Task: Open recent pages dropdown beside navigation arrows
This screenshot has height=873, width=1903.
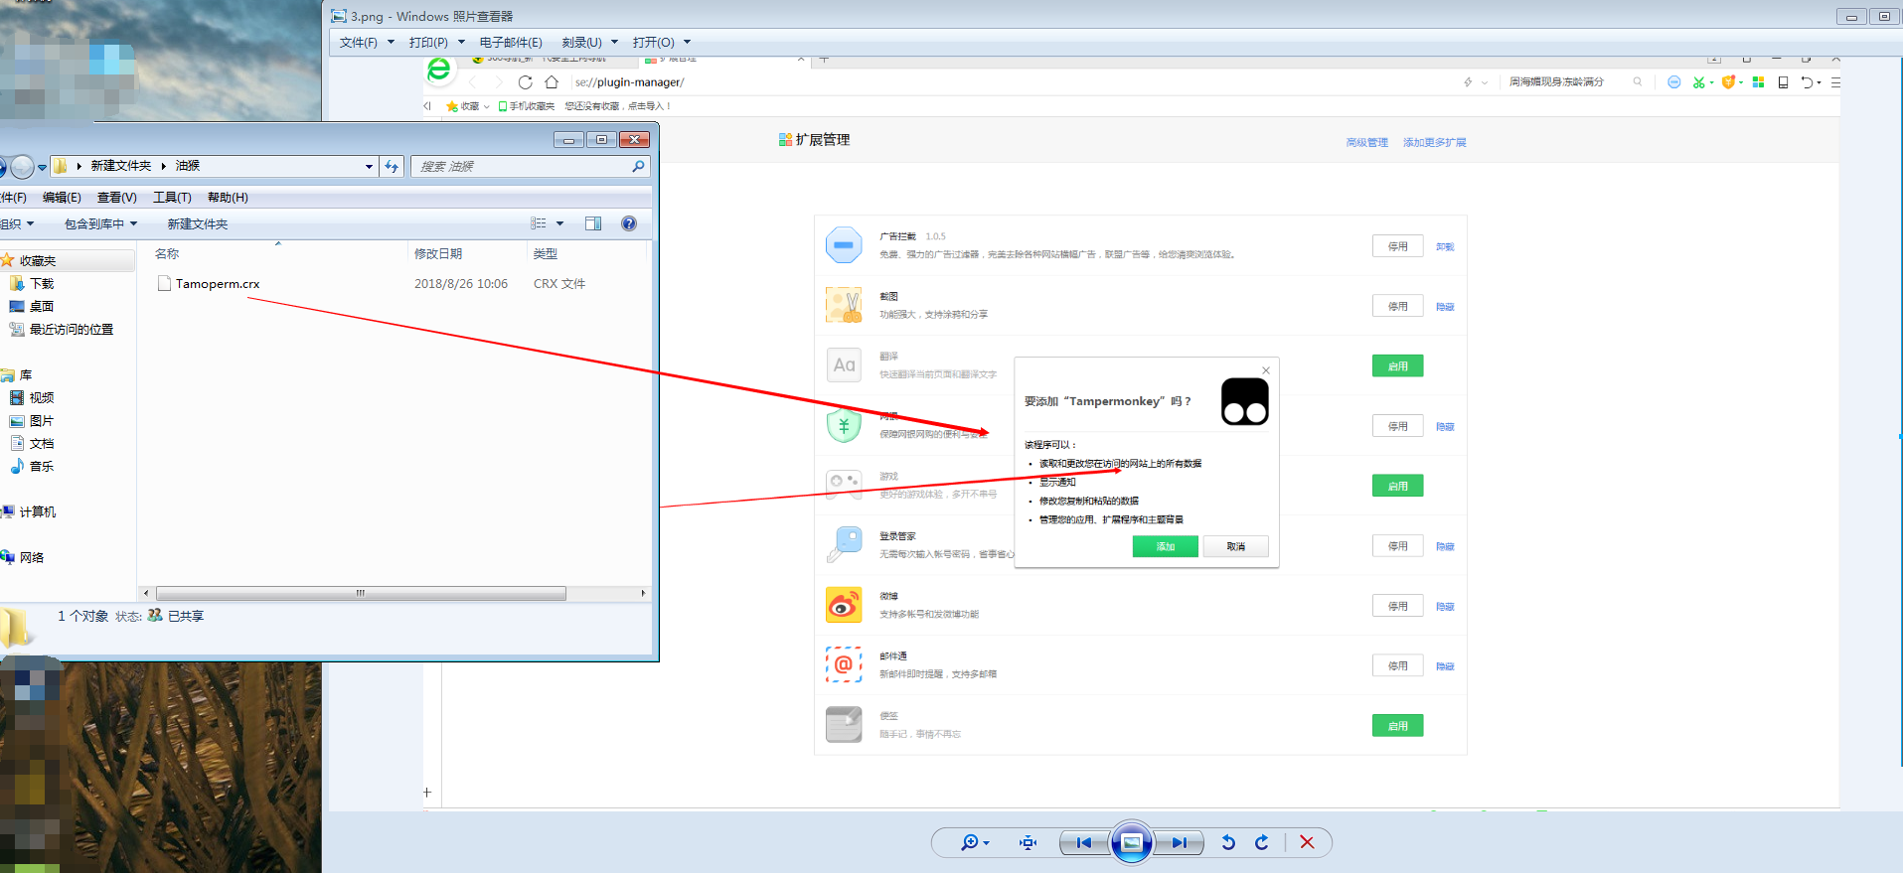Action: pyautogui.click(x=42, y=168)
